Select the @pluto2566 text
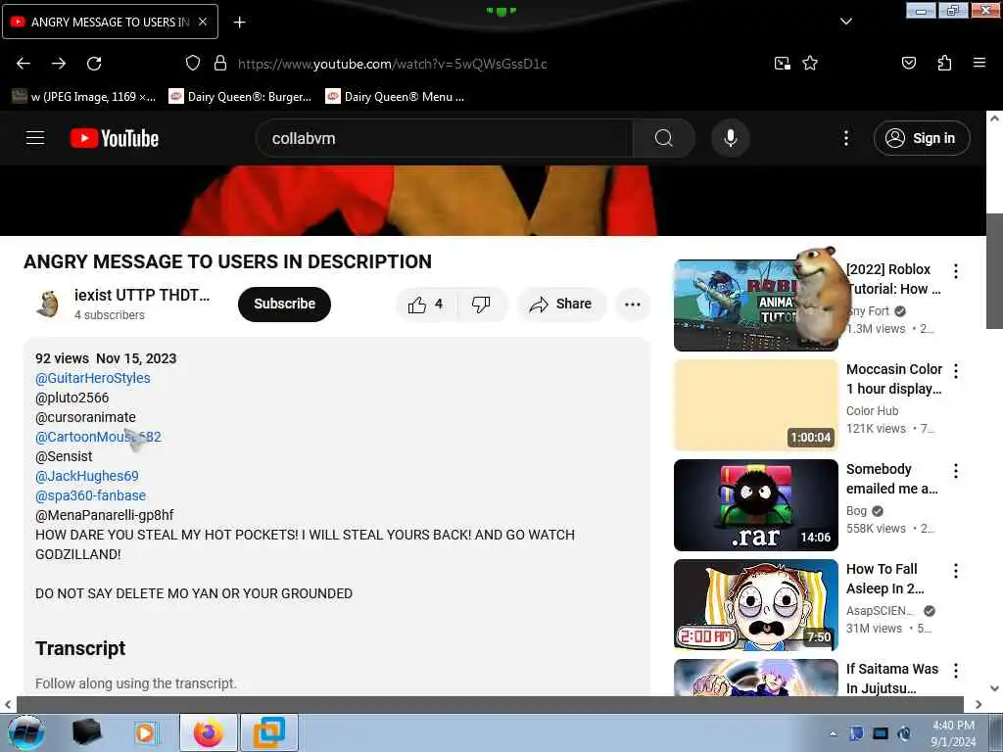This screenshot has width=1003, height=752. pyautogui.click(x=72, y=398)
